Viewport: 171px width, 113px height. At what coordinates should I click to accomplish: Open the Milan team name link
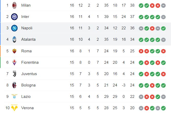point(26,5)
